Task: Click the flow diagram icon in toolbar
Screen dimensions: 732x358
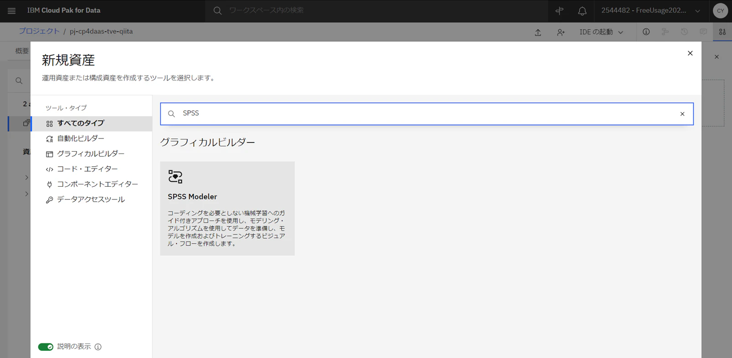Action: pyautogui.click(x=665, y=32)
